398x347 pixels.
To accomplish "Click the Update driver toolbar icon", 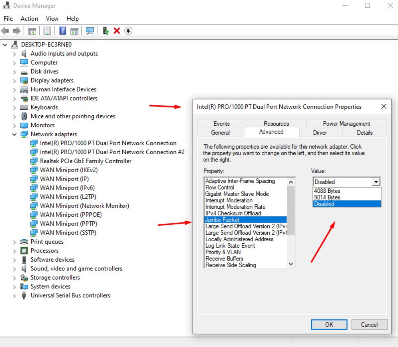I will [105, 31].
